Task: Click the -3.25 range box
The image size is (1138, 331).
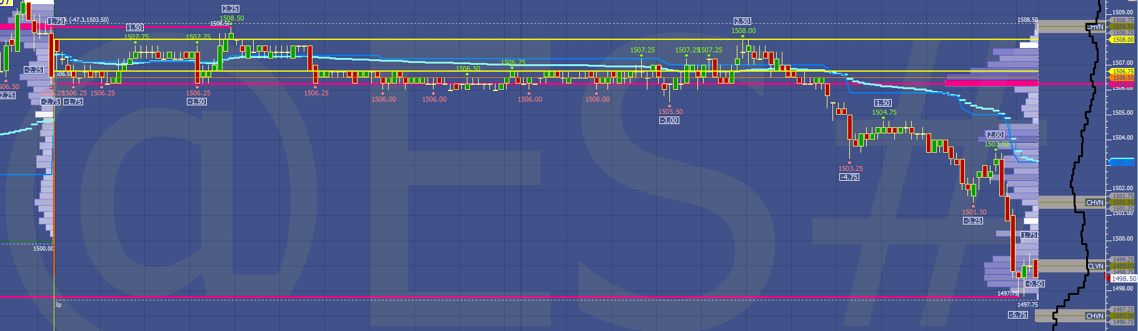Action: tap(972, 221)
